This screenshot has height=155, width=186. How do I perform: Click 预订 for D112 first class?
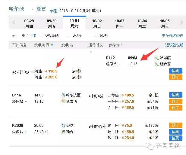click(175, 77)
